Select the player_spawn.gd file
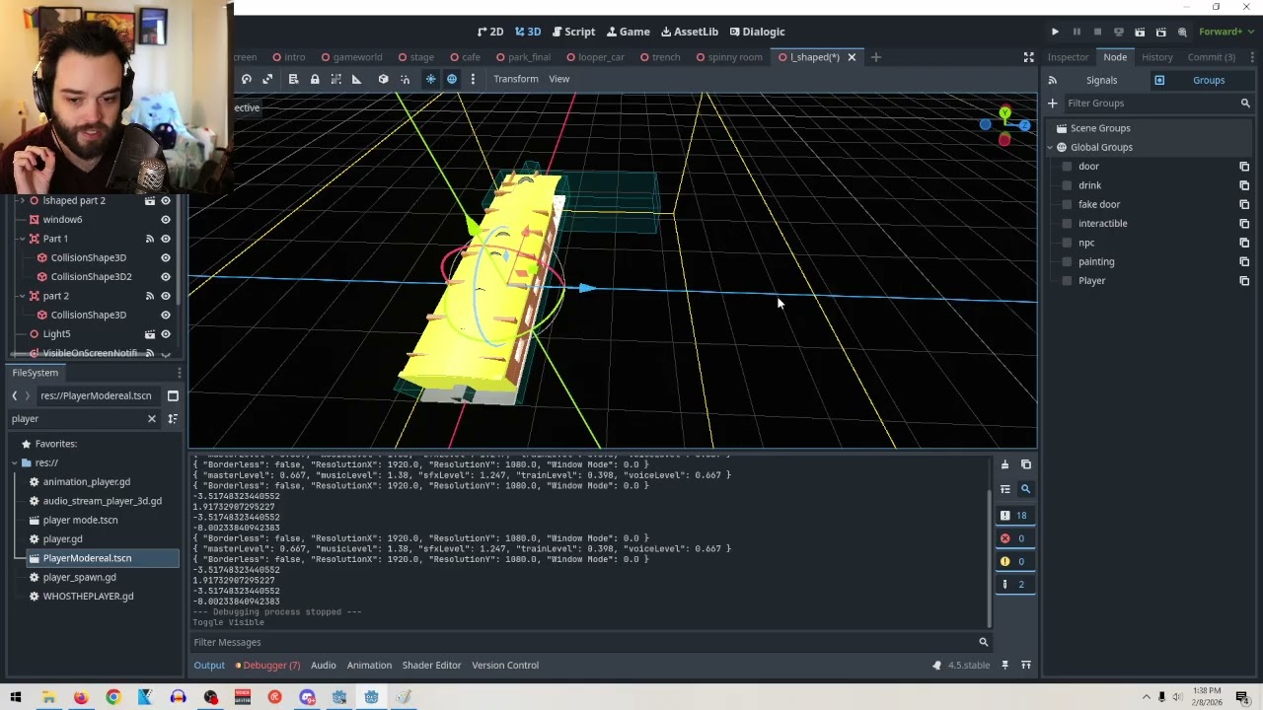 pyautogui.click(x=79, y=577)
